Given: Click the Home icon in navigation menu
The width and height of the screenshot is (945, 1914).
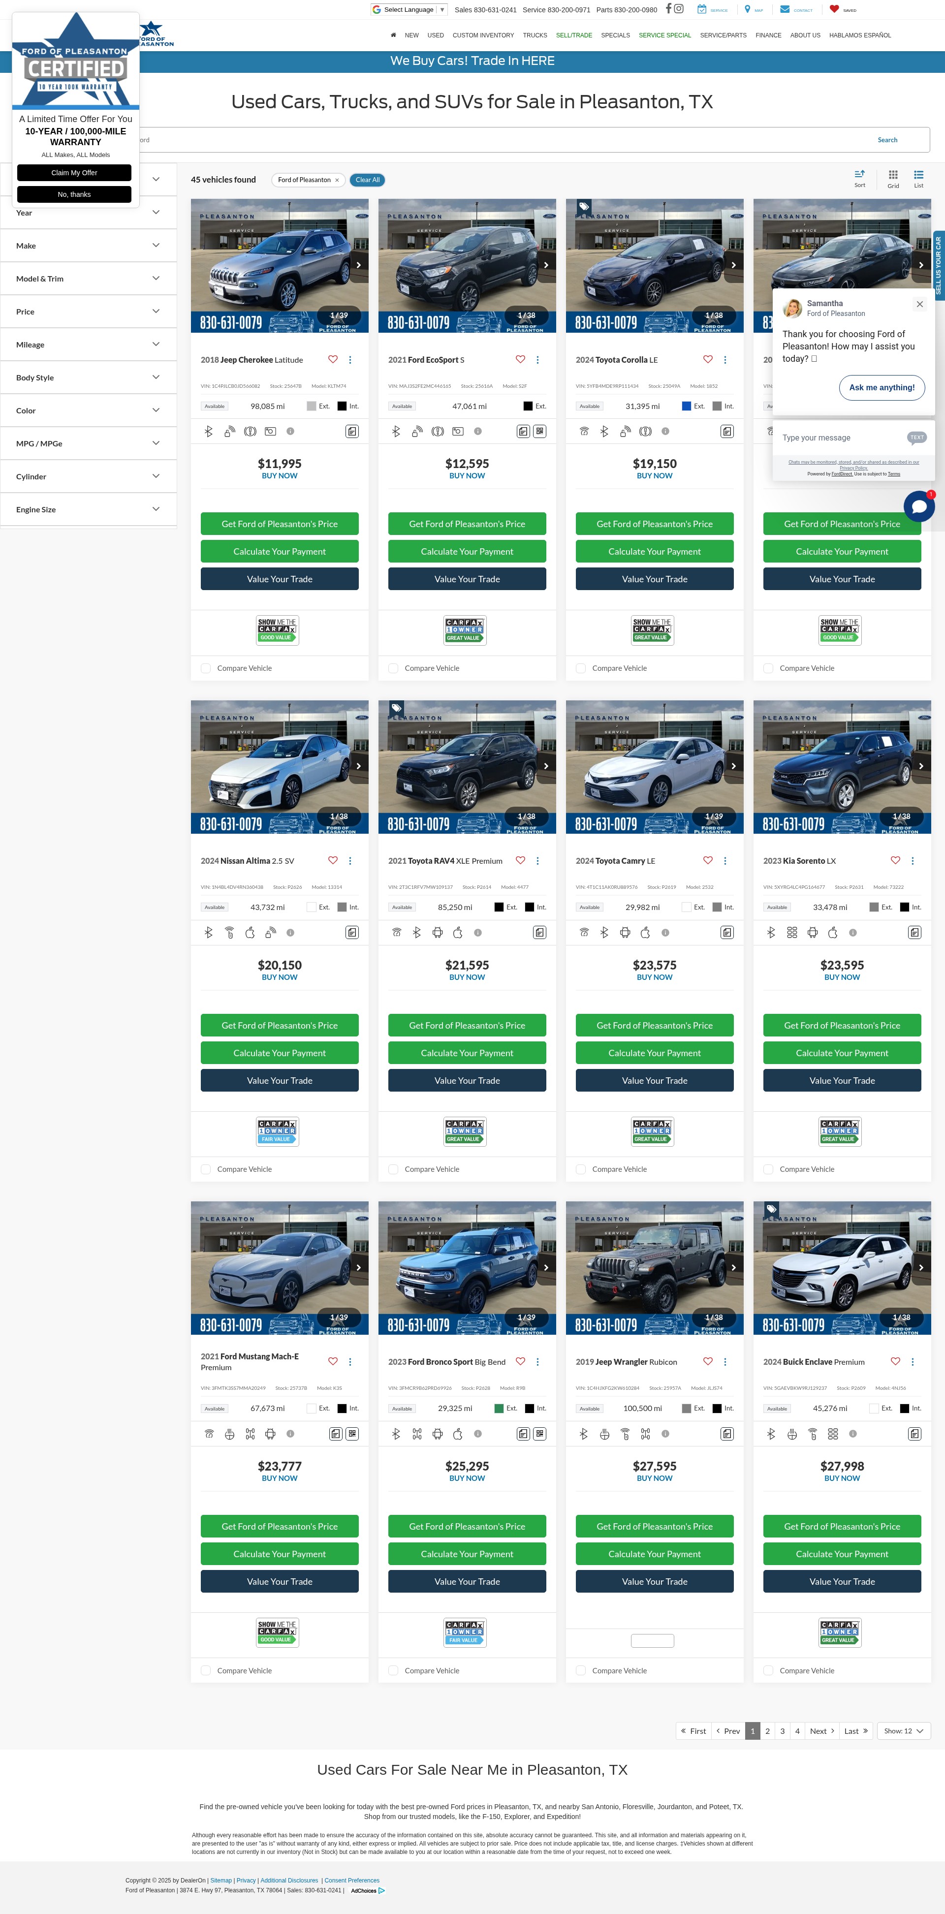Looking at the screenshot, I should [x=393, y=35].
